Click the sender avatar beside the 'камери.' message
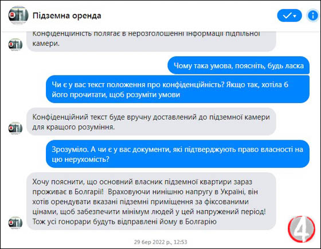The image size is (321, 249). pos(15,45)
